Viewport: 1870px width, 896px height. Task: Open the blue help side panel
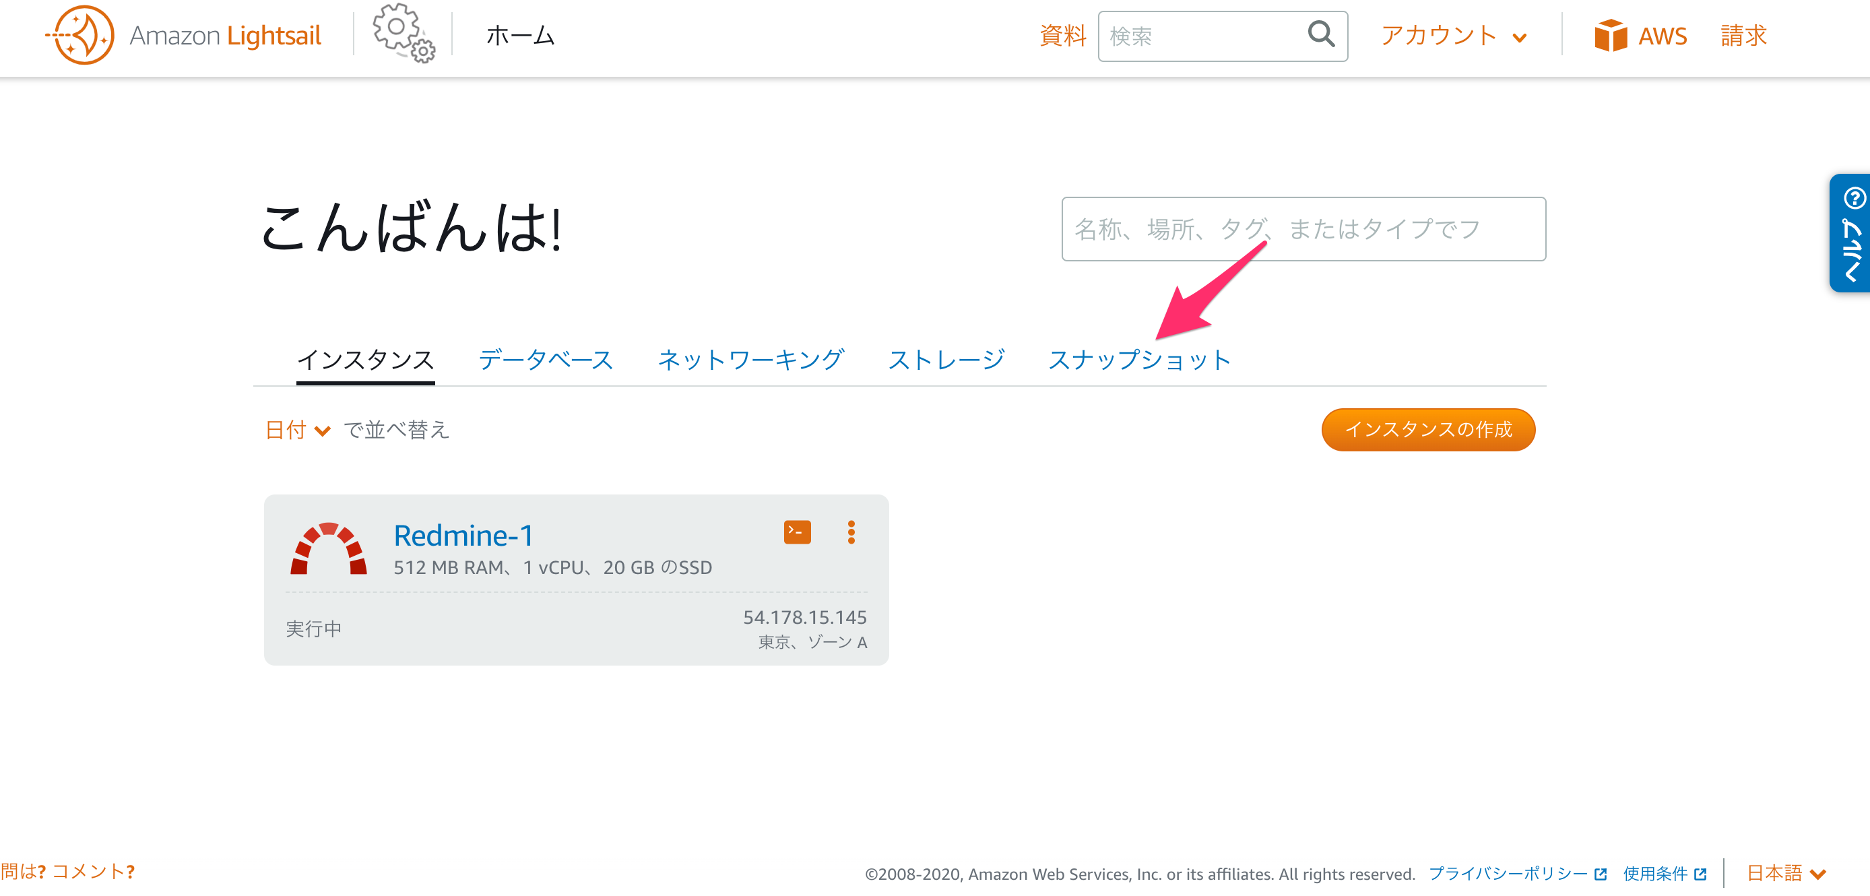1851,233
